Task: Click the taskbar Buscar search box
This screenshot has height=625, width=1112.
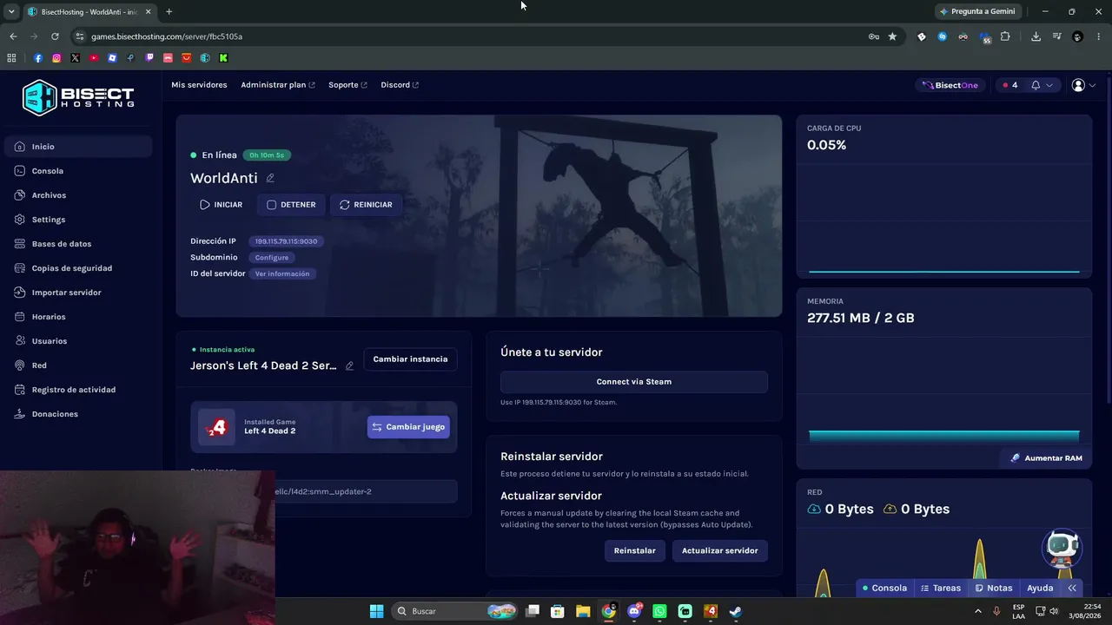Action: coord(455,611)
